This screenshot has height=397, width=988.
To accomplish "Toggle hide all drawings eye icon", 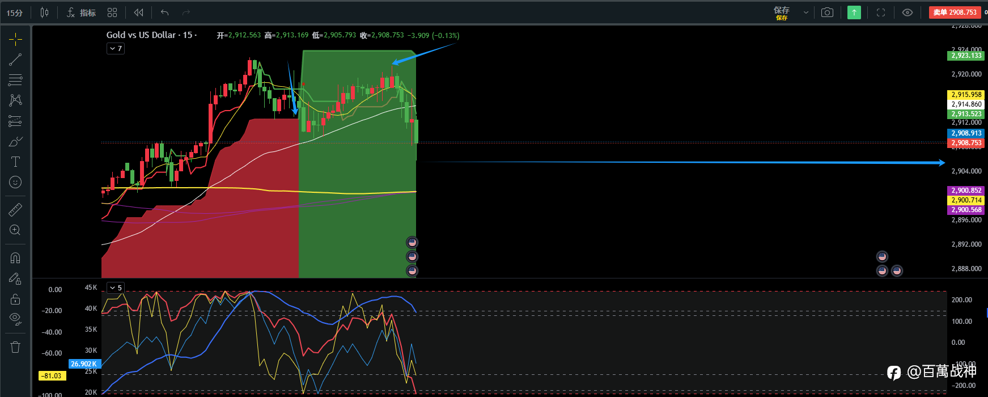I will (x=15, y=319).
